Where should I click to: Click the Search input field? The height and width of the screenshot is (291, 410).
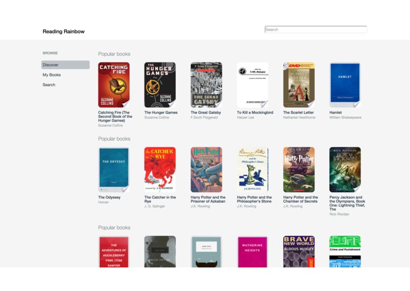coord(316,29)
